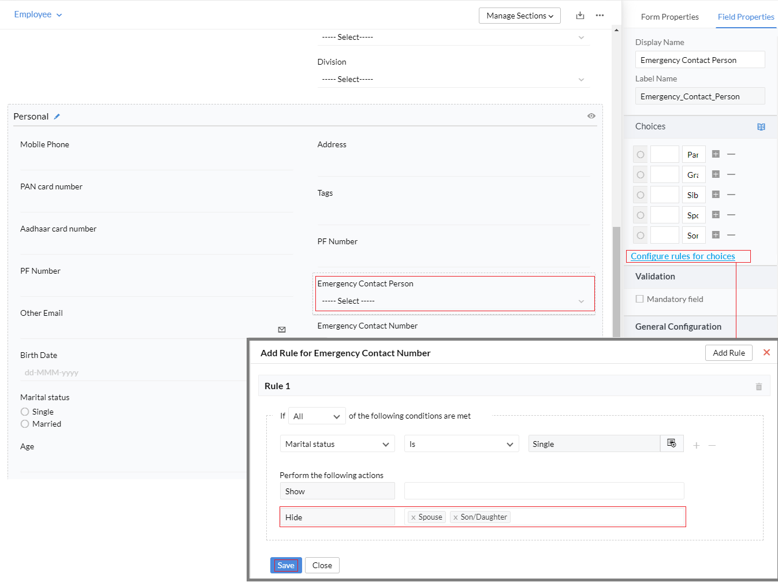Open the value picker icon beside Single
The width and height of the screenshot is (778, 582).
pyautogui.click(x=672, y=443)
